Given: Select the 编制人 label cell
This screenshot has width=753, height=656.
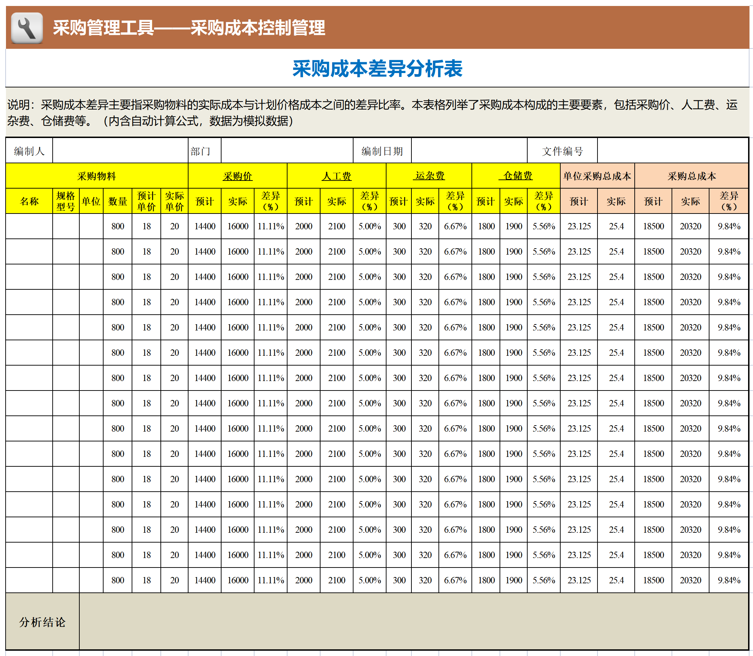Looking at the screenshot, I should [x=29, y=151].
